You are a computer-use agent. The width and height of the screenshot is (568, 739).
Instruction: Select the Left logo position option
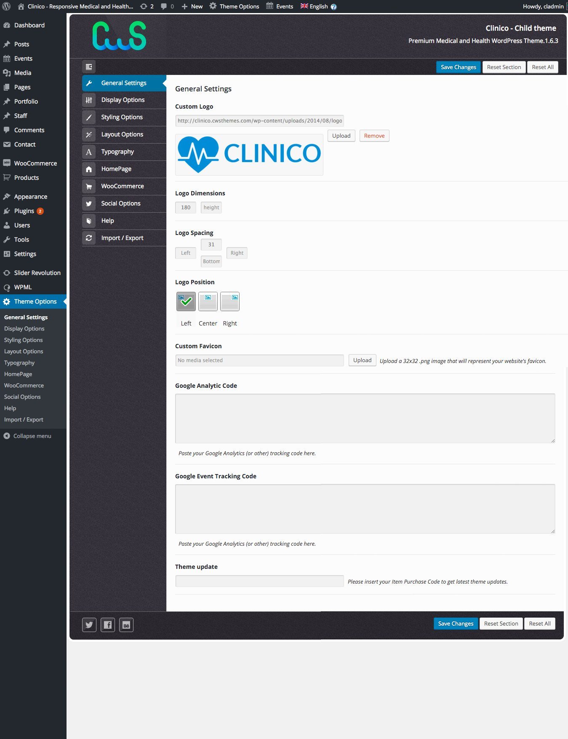coord(186,301)
